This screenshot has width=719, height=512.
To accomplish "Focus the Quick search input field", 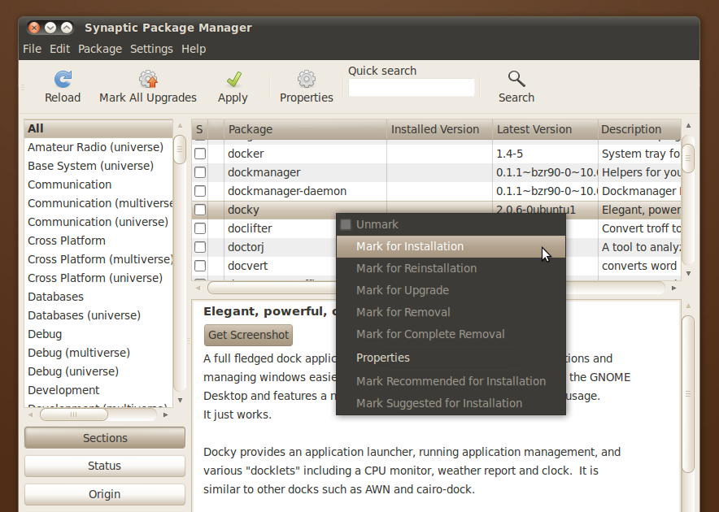I will tap(412, 88).
